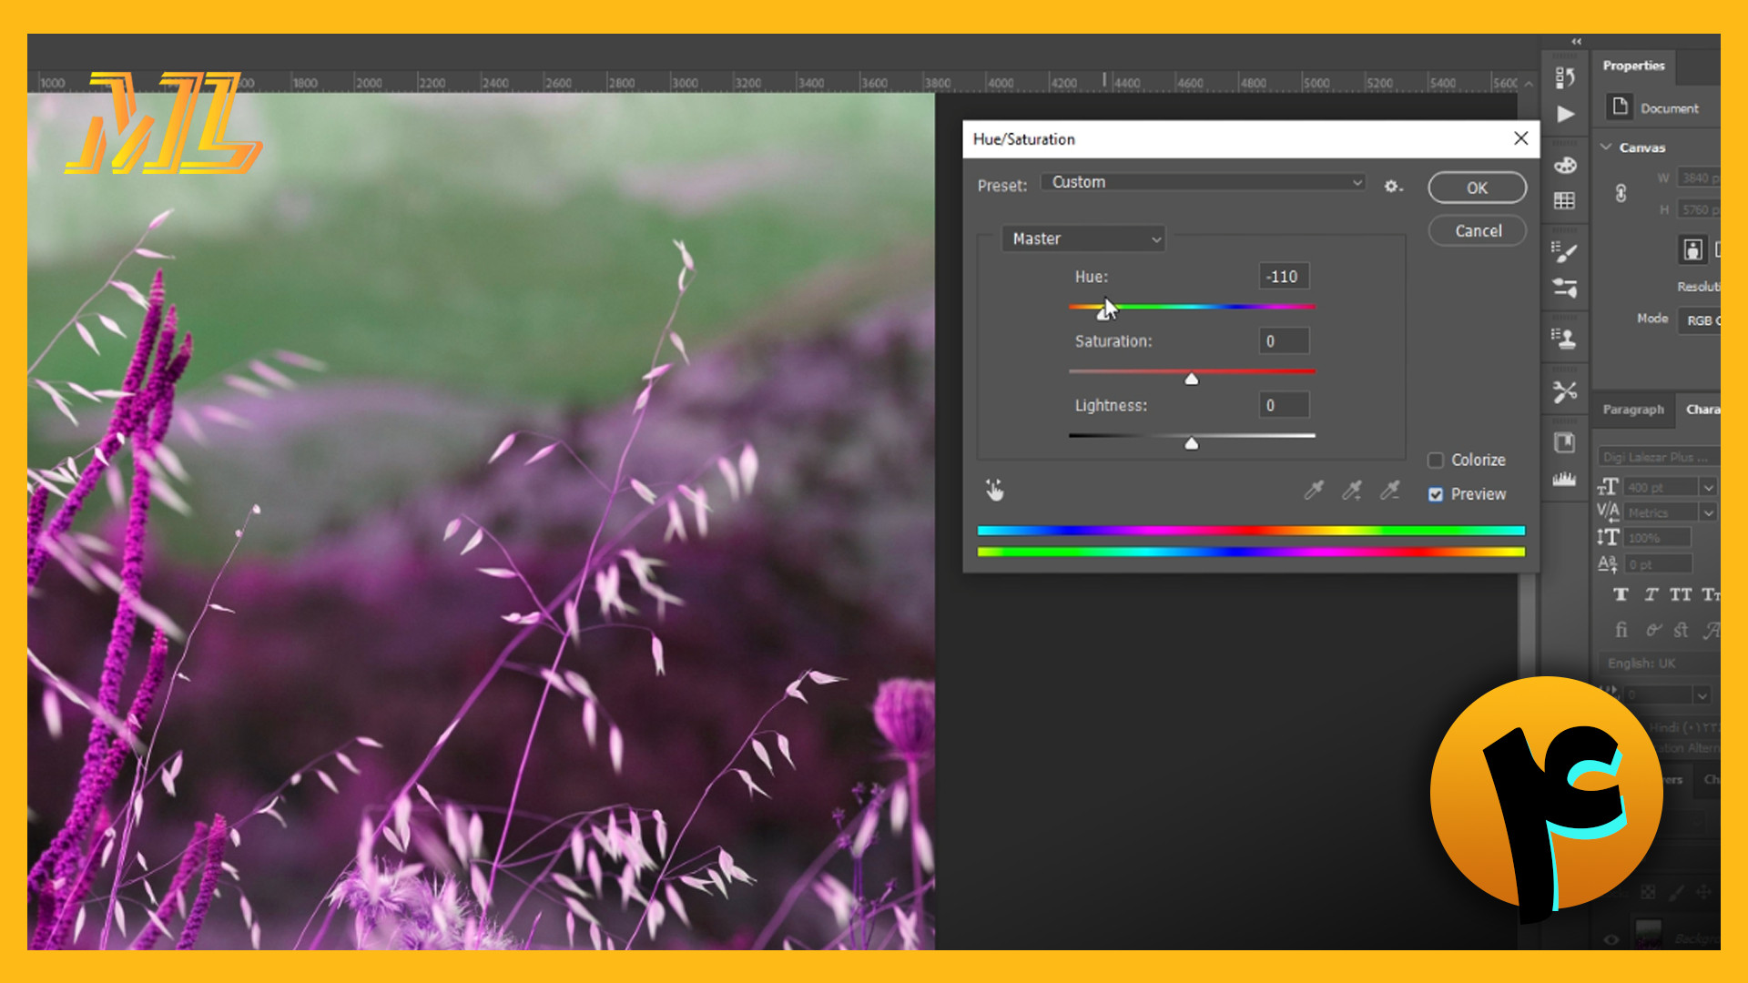Open the Color palette panel icon
Viewport: 1748px width, 983px height.
[1565, 166]
